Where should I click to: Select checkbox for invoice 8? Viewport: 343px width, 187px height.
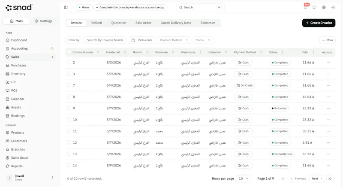point(69,97)
